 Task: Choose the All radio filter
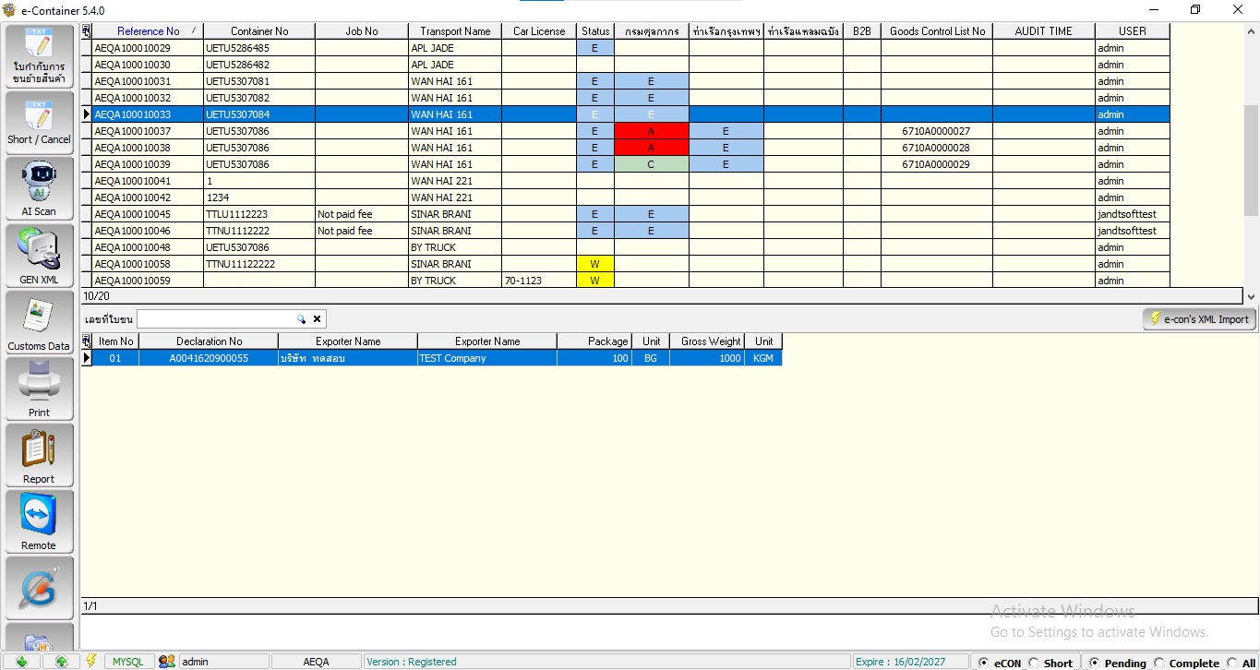coord(1232,663)
